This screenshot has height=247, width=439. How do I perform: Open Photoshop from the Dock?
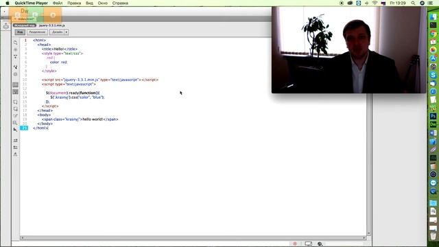[x=433, y=116]
